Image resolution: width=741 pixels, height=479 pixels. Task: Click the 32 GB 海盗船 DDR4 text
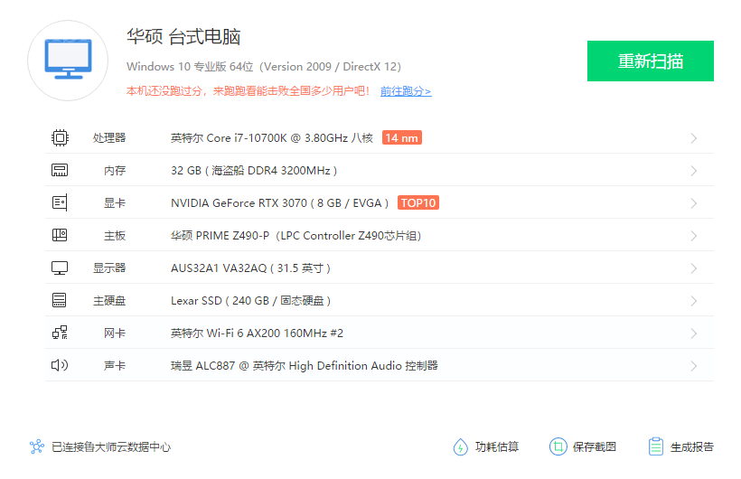click(x=254, y=170)
